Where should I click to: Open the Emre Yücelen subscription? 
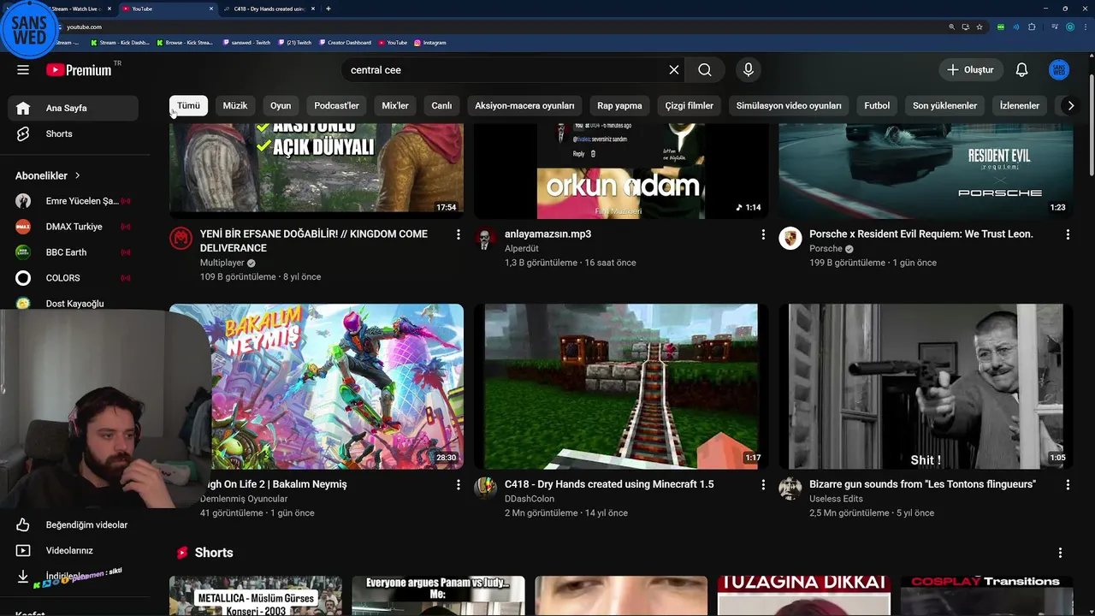click(x=73, y=201)
